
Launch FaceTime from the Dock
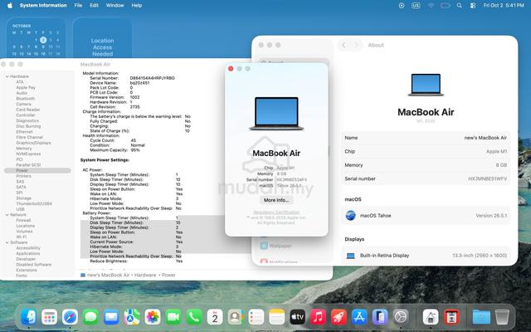pyautogui.click(x=173, y=317)
